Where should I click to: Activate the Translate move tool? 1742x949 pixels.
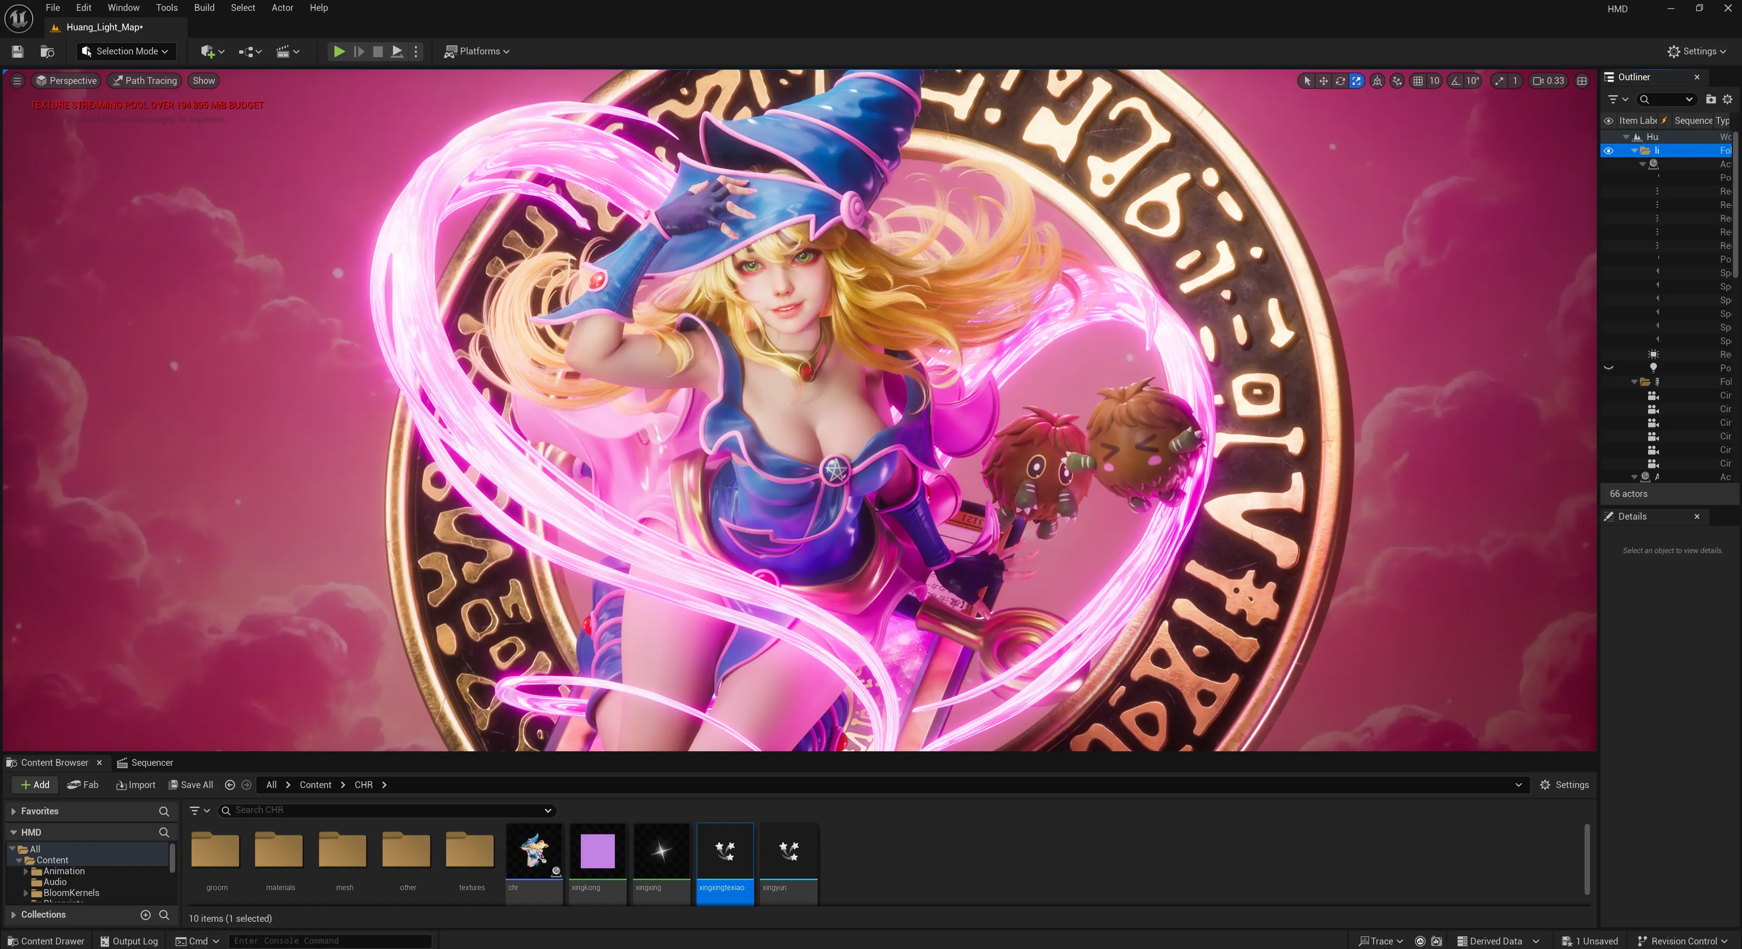tap(1323, 80)
